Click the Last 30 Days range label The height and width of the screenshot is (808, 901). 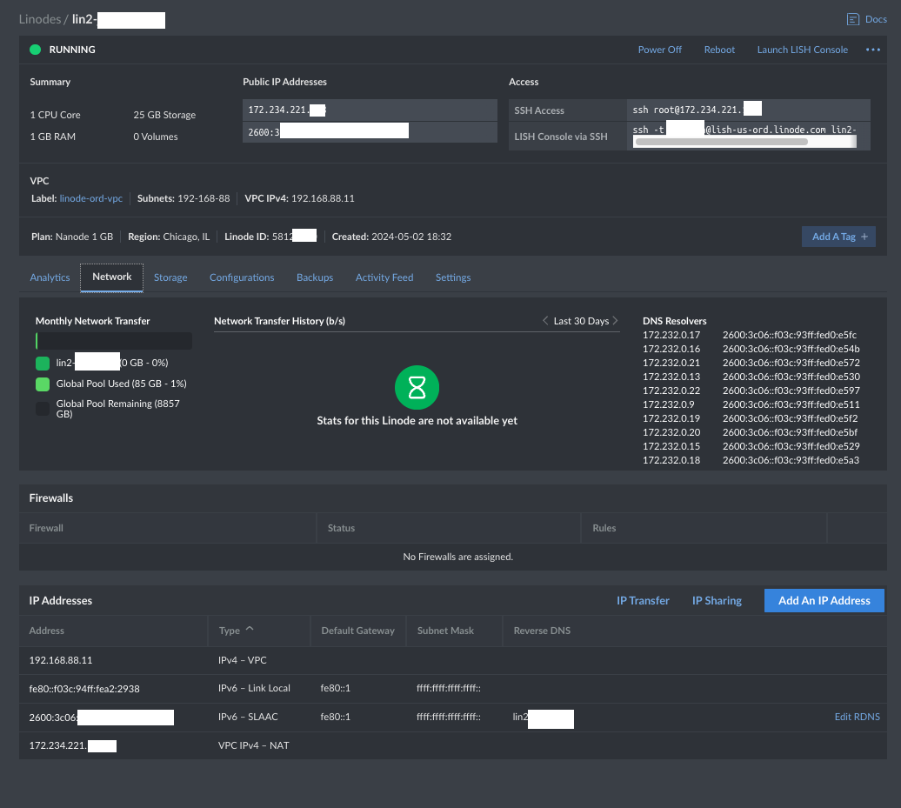point(581,321)
